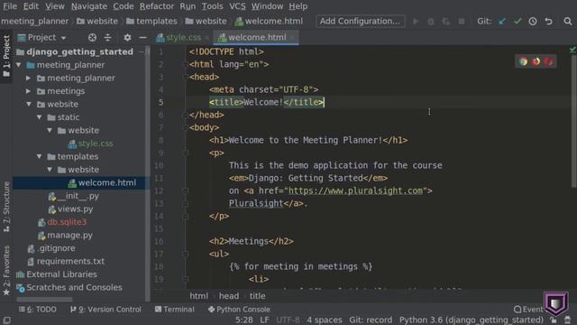The image size is (577, 325).
Task: Click the collapse all icon in Project panel
Action: coord(108,38)
